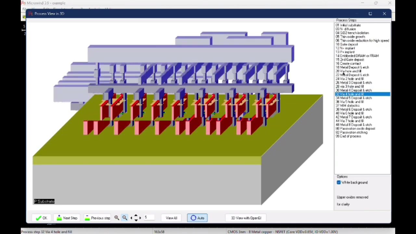Open the 3D View with OpenGl
The height and width of the screenshot is (234, 416).
tap(246, 218)
